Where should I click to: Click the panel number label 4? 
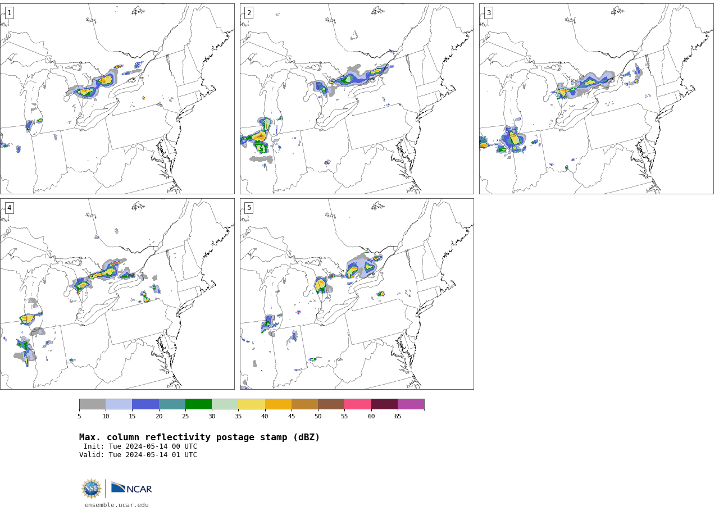(9, 208)
